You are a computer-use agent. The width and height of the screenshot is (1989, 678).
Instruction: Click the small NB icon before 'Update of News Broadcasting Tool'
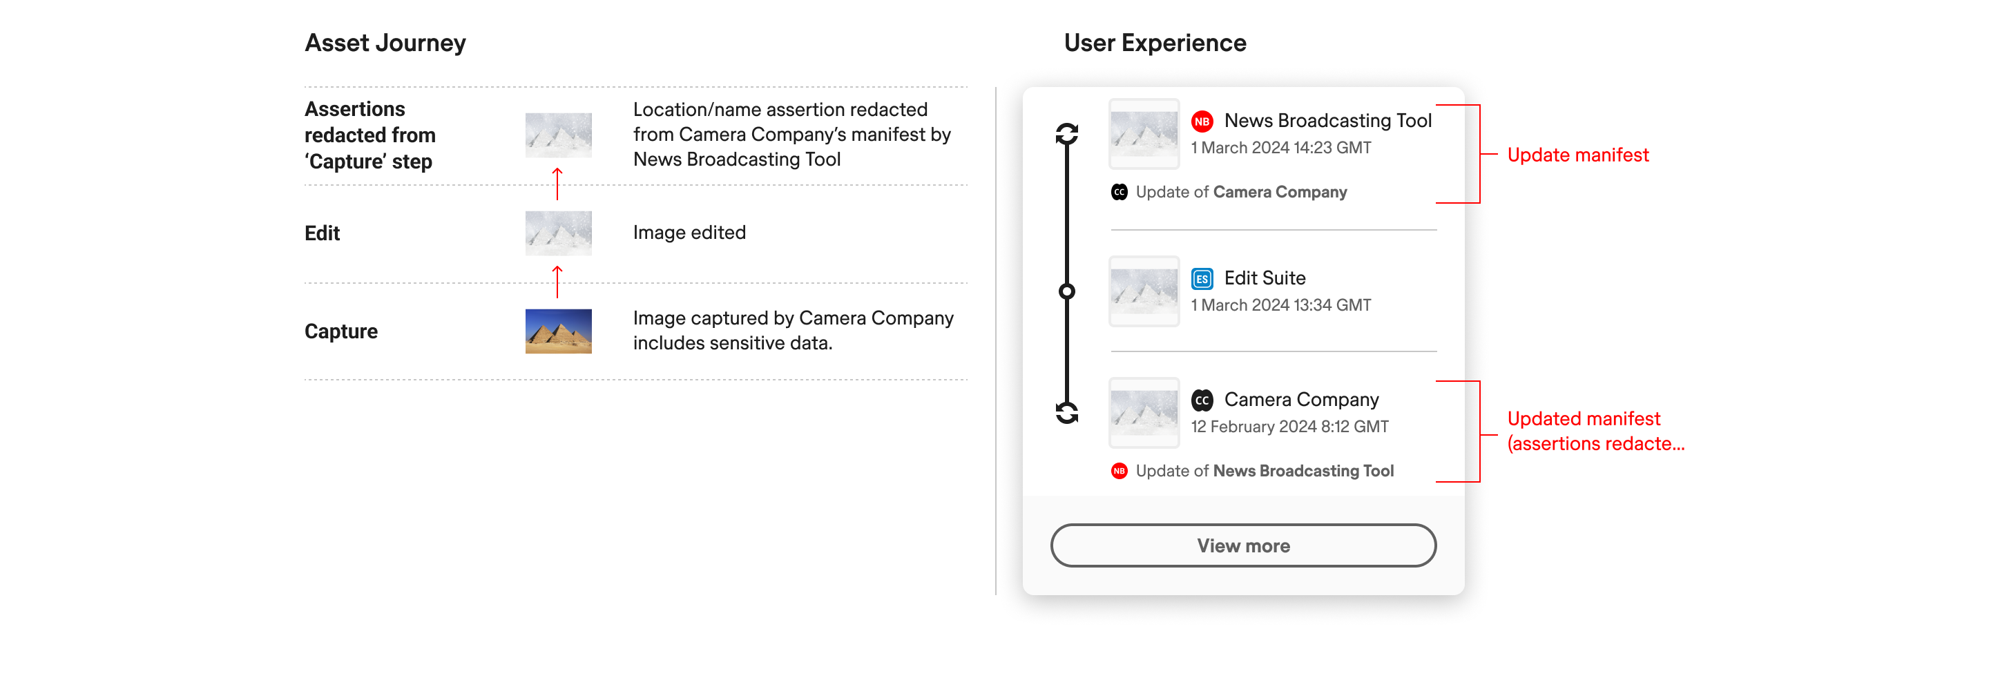[x=1119, y=471]
